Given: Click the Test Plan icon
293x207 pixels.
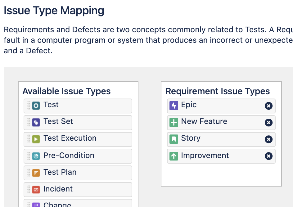Looking at the screenshot, I should pos(36,173).
